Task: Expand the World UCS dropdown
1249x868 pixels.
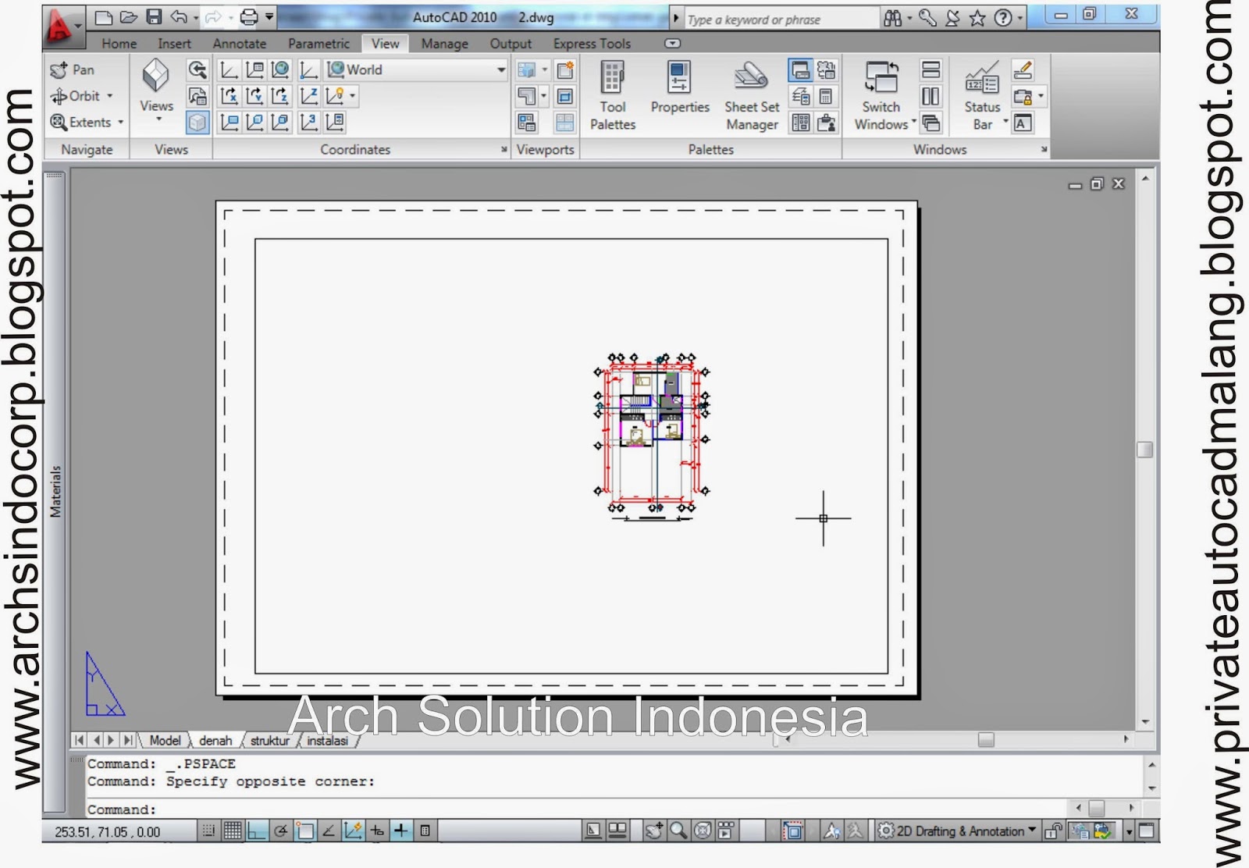Action: [500, 69]
